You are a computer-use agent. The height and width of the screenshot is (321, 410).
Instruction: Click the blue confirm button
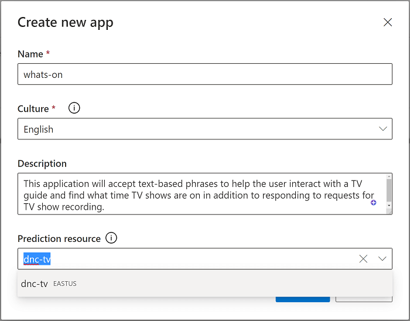(303, 299)
